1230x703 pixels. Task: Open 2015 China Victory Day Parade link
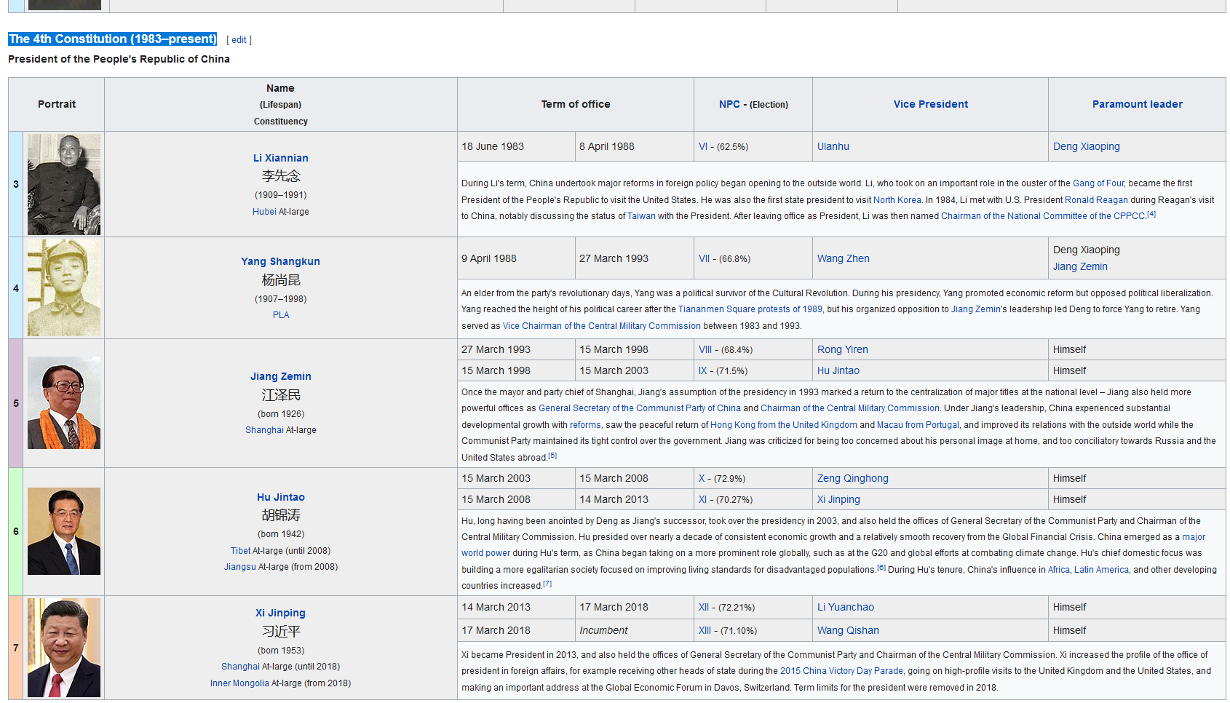click(x=841, y=671)
